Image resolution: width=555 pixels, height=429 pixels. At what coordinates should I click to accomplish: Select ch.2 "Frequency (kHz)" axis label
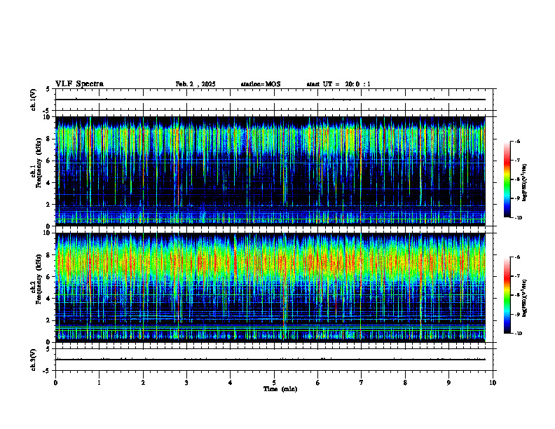(x=39, y=278)
